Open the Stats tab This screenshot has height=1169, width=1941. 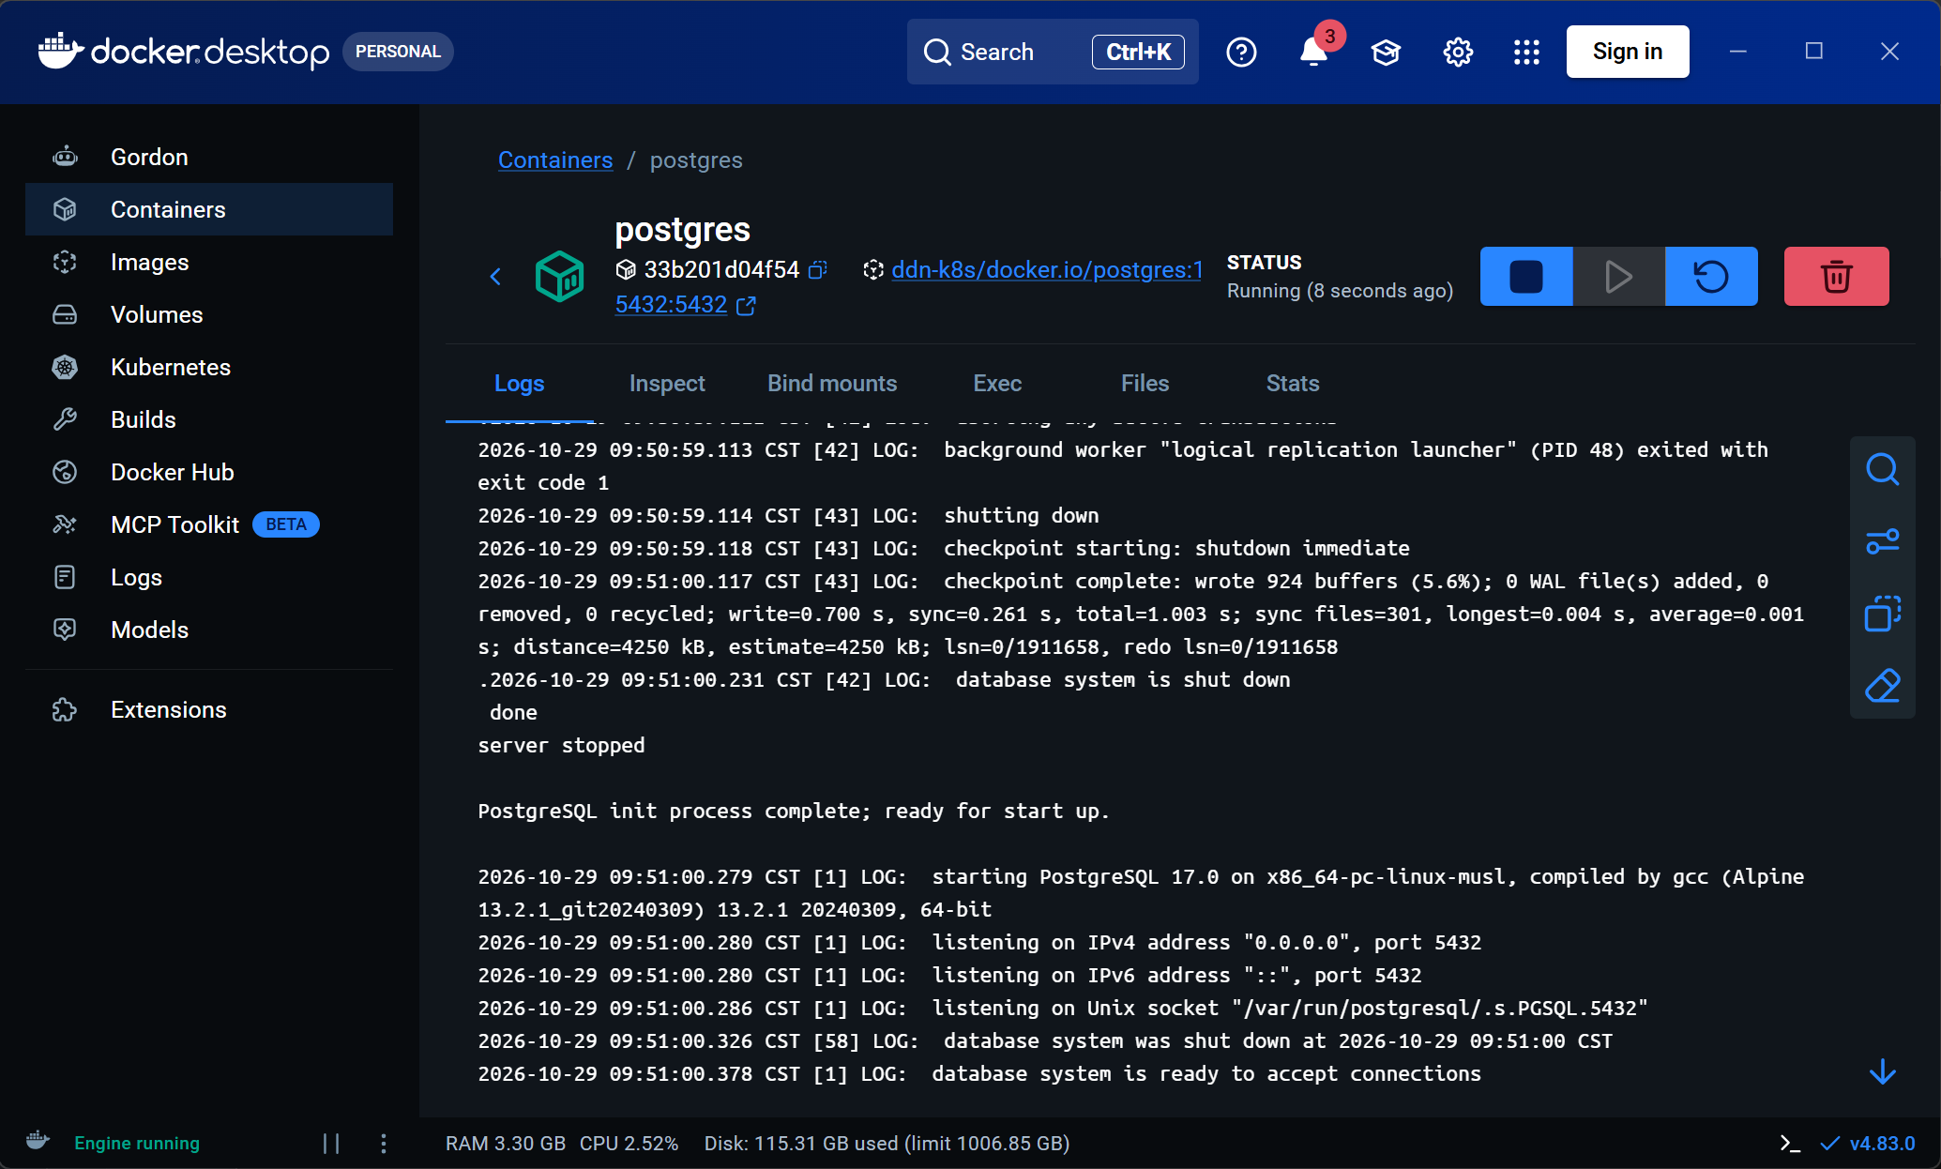(1293, 384)
